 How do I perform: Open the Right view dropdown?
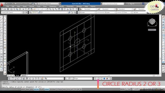tap(82, 79)
